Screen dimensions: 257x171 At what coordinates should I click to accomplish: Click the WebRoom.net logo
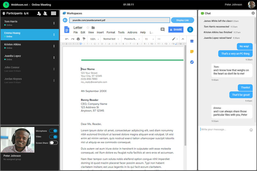[6, 5]
